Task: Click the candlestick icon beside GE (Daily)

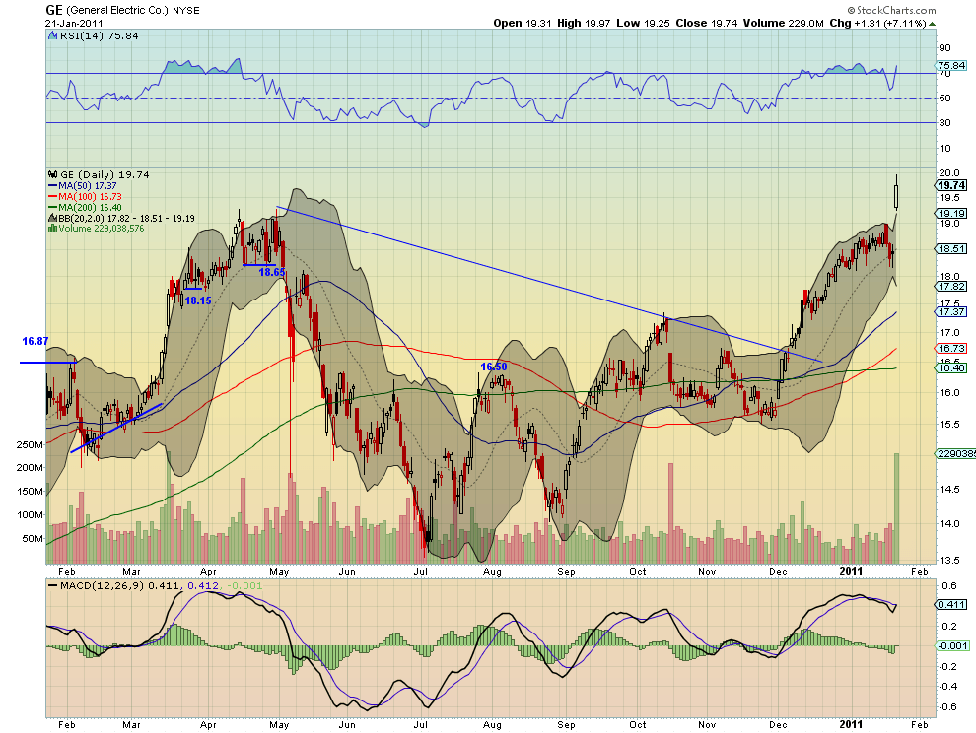Action: pos(53,175)
